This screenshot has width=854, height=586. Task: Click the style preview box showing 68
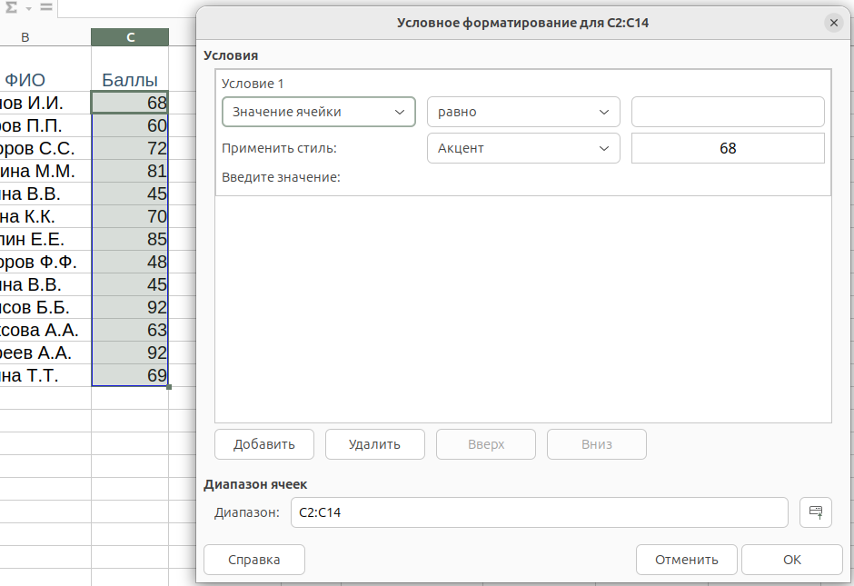tap(728, 148)
